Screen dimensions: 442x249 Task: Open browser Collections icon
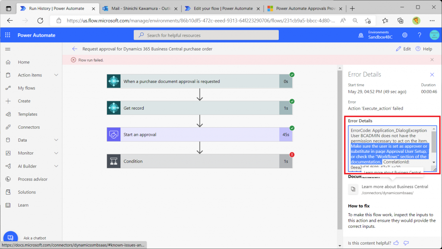(400, 21)
